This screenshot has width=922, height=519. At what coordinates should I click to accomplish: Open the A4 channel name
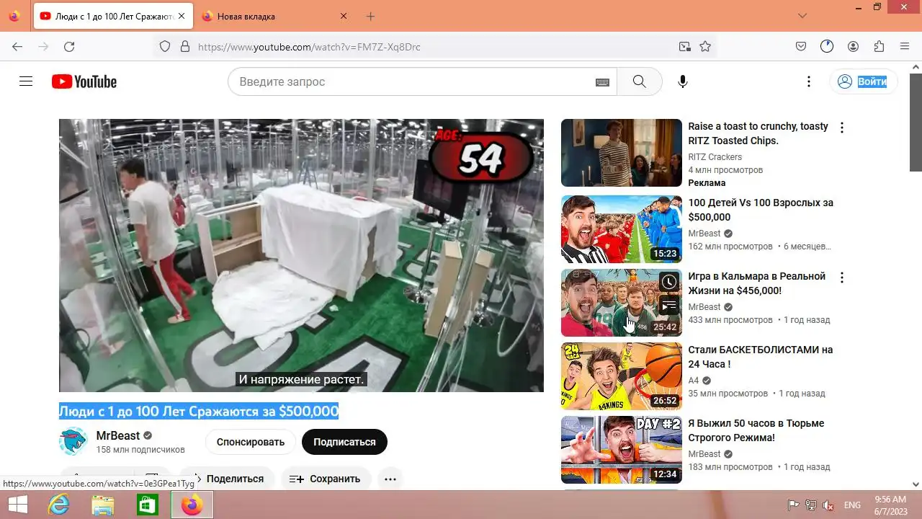tap(694, 381)
